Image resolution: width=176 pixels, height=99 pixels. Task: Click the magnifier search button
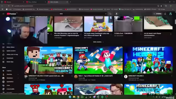tap(110, 14)
